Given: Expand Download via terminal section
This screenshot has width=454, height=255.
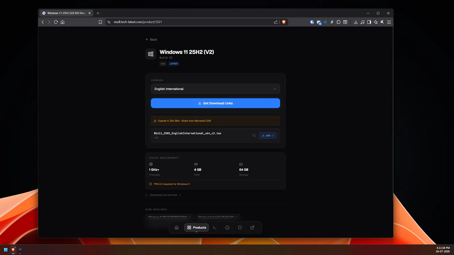Looking at the screenshot, I should tap(163, 195).
